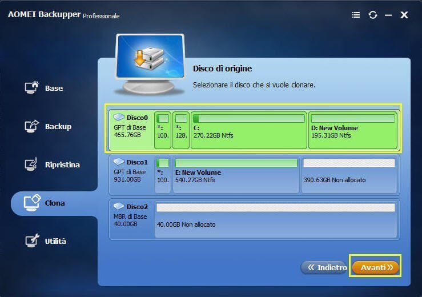Open the Utilità tools icon
The height and width of the screenshot is (297, 422).
pyautogui.click(x=32, y=240)
